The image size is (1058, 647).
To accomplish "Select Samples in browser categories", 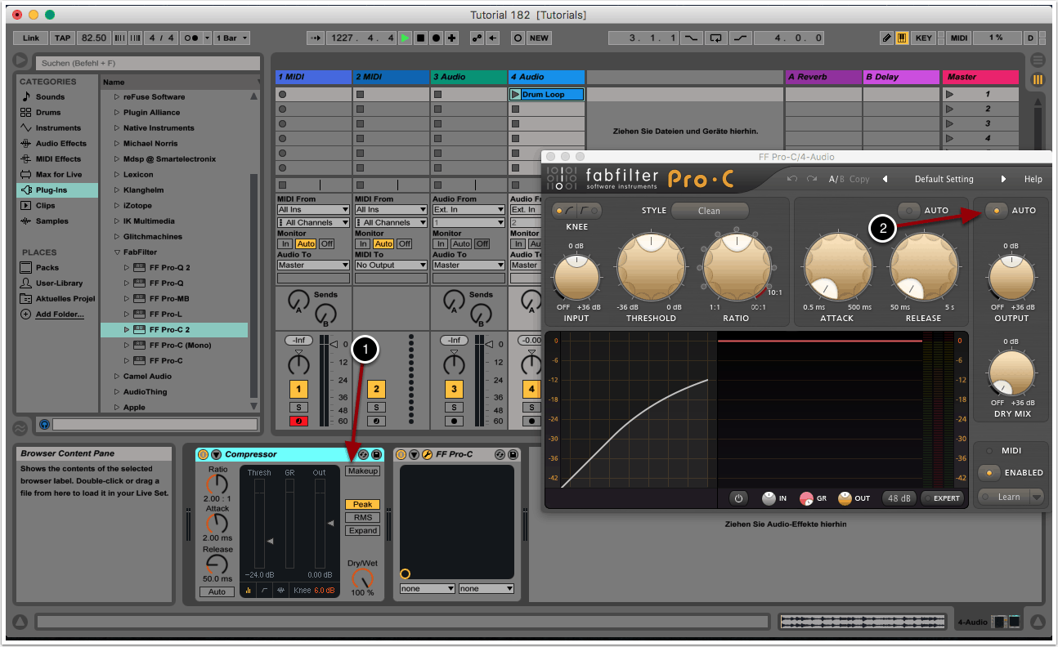I will pos(52,221).
